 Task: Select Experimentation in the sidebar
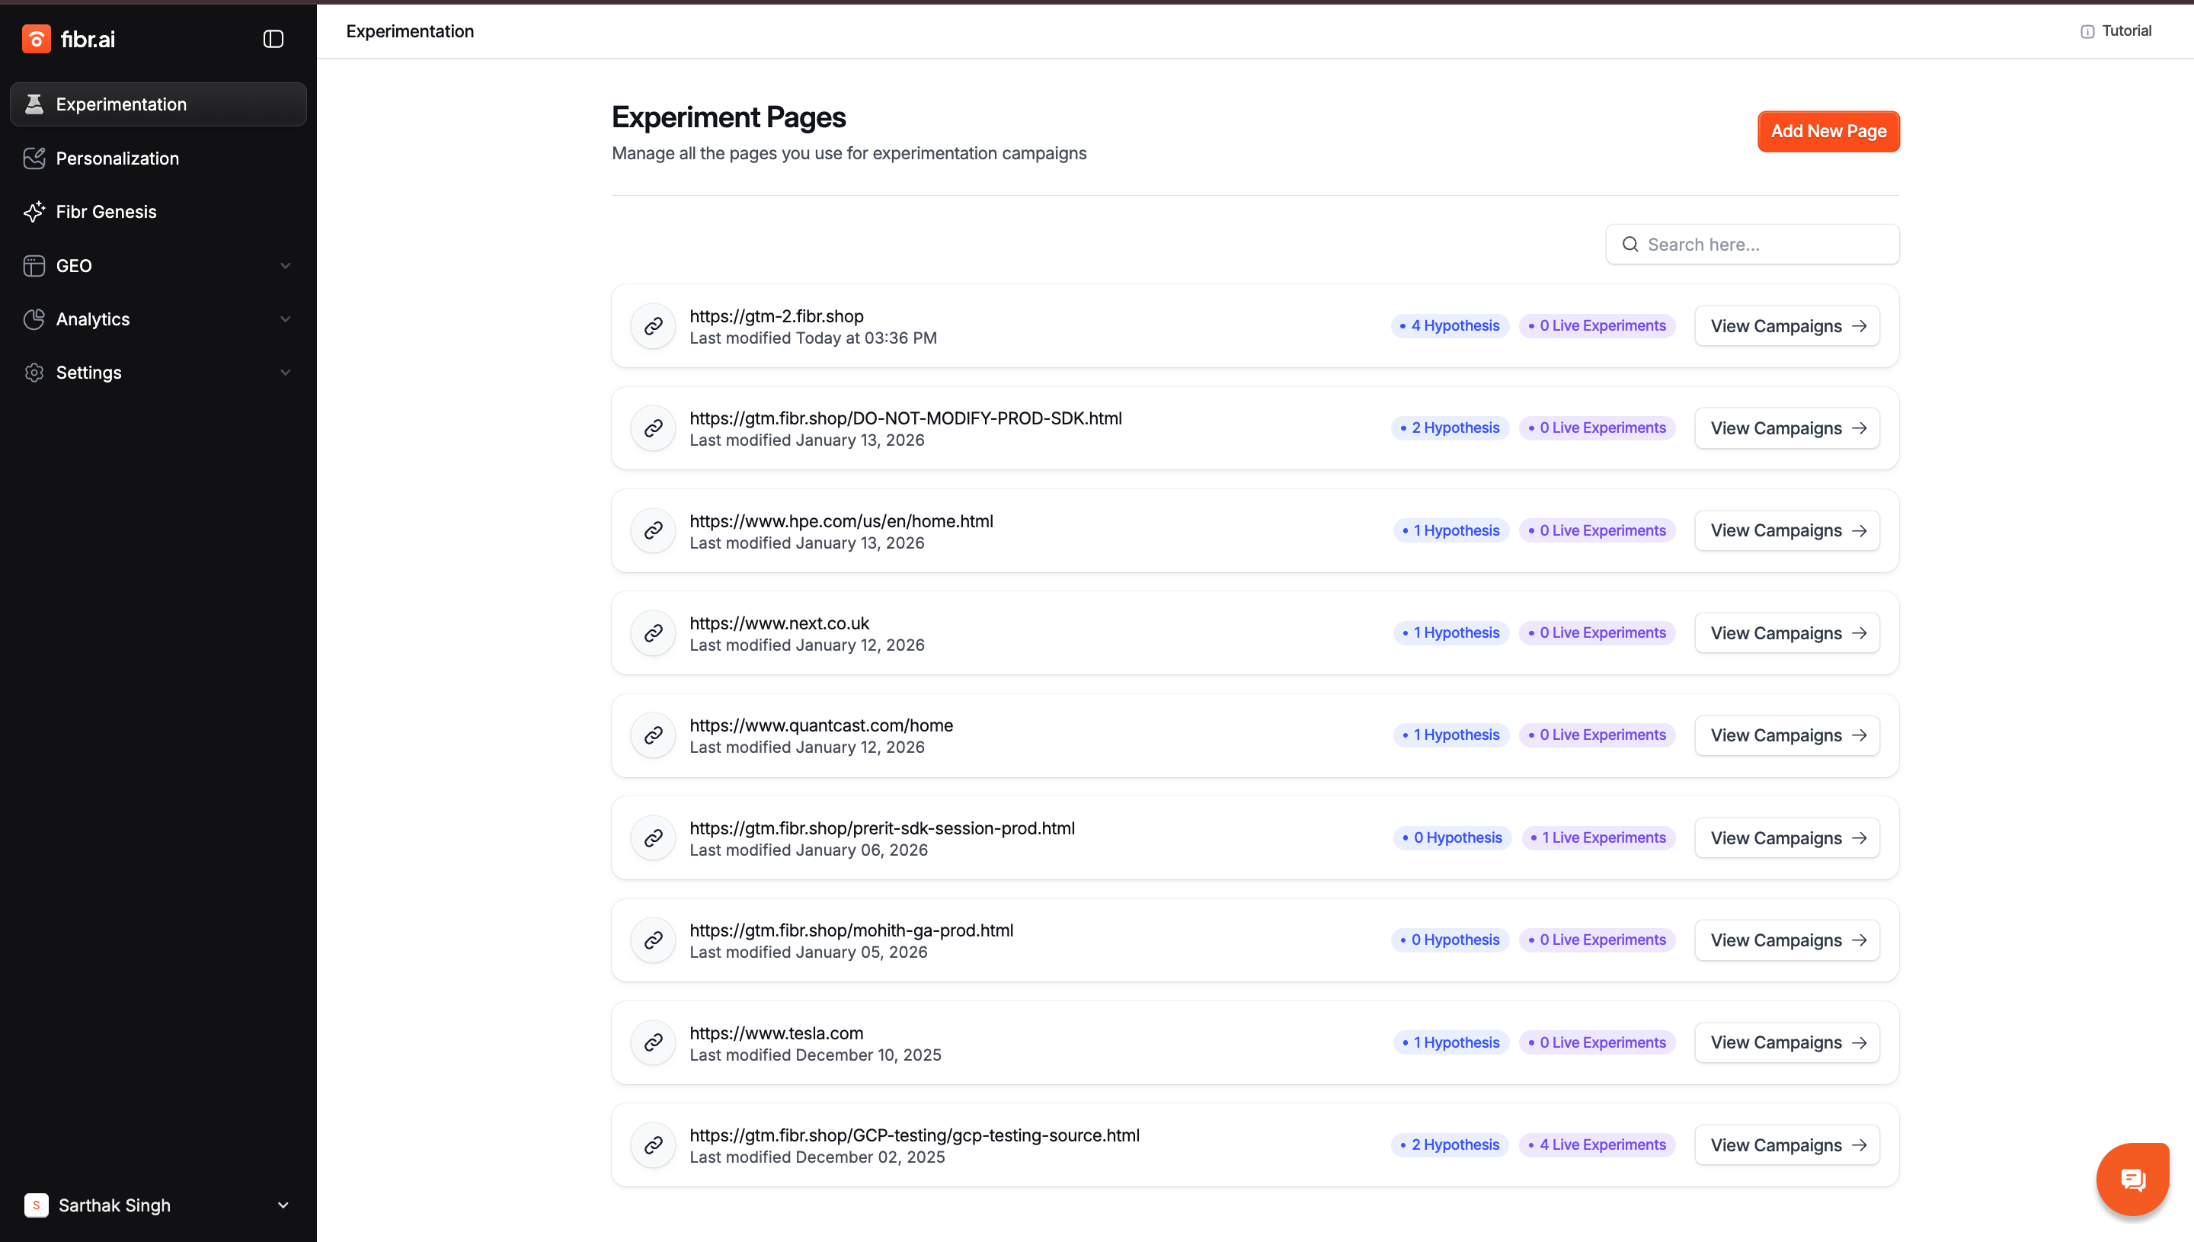(x=121, y=104)
